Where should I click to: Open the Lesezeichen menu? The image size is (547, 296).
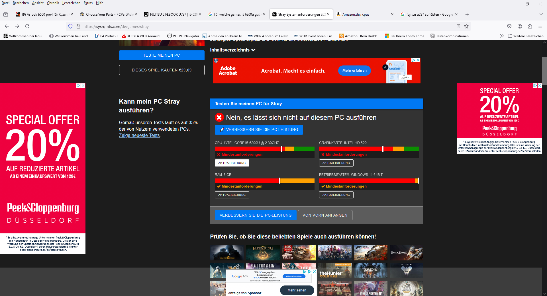(x=71, y=3)
